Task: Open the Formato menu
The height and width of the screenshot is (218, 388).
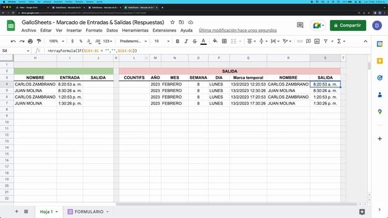Action: pyautogui.click(x=94, y=30)
